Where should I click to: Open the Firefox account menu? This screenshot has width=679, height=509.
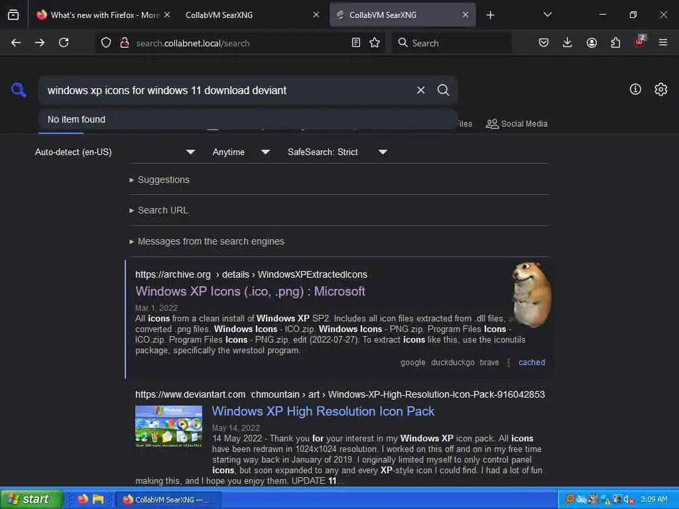(x=591, y=42)
